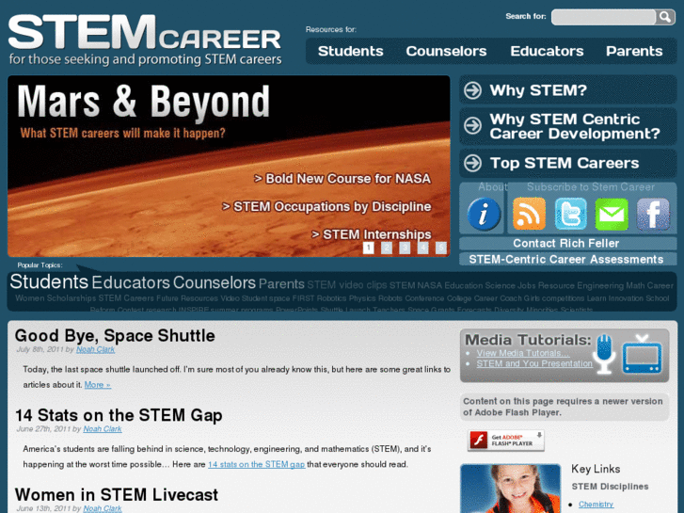
Task: Open STEM Internships banner link
Action: pos(372,234)
